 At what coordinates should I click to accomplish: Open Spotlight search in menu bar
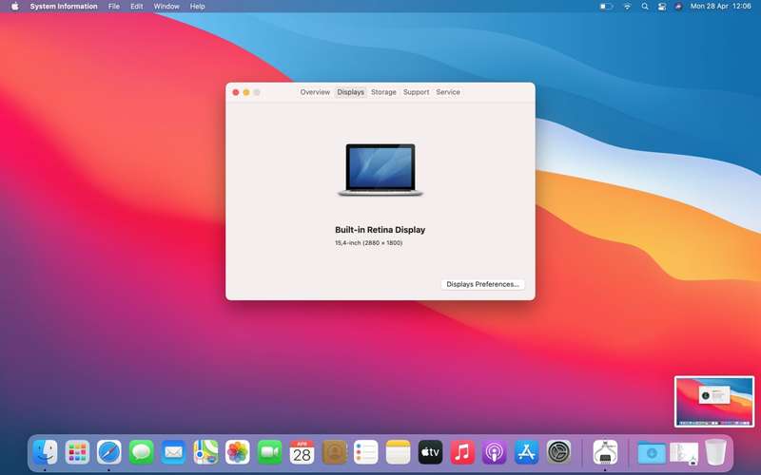pos(645,7)
